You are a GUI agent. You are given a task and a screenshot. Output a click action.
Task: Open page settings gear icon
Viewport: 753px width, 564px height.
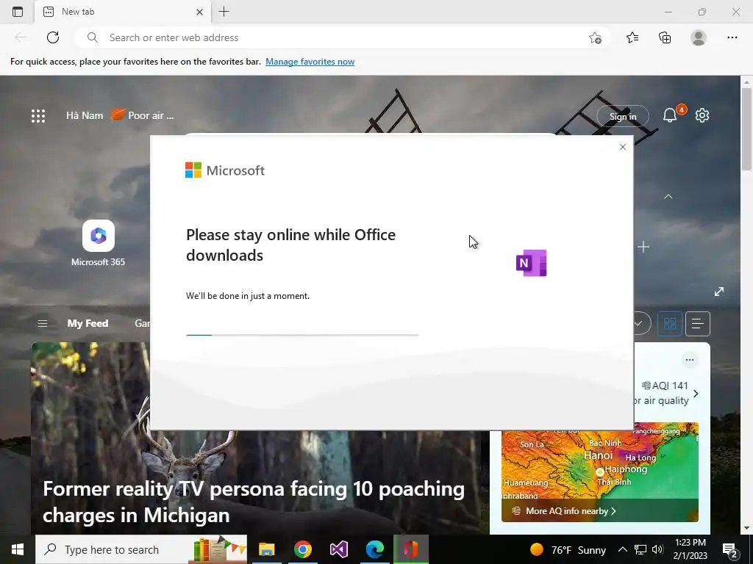point(702,115)
